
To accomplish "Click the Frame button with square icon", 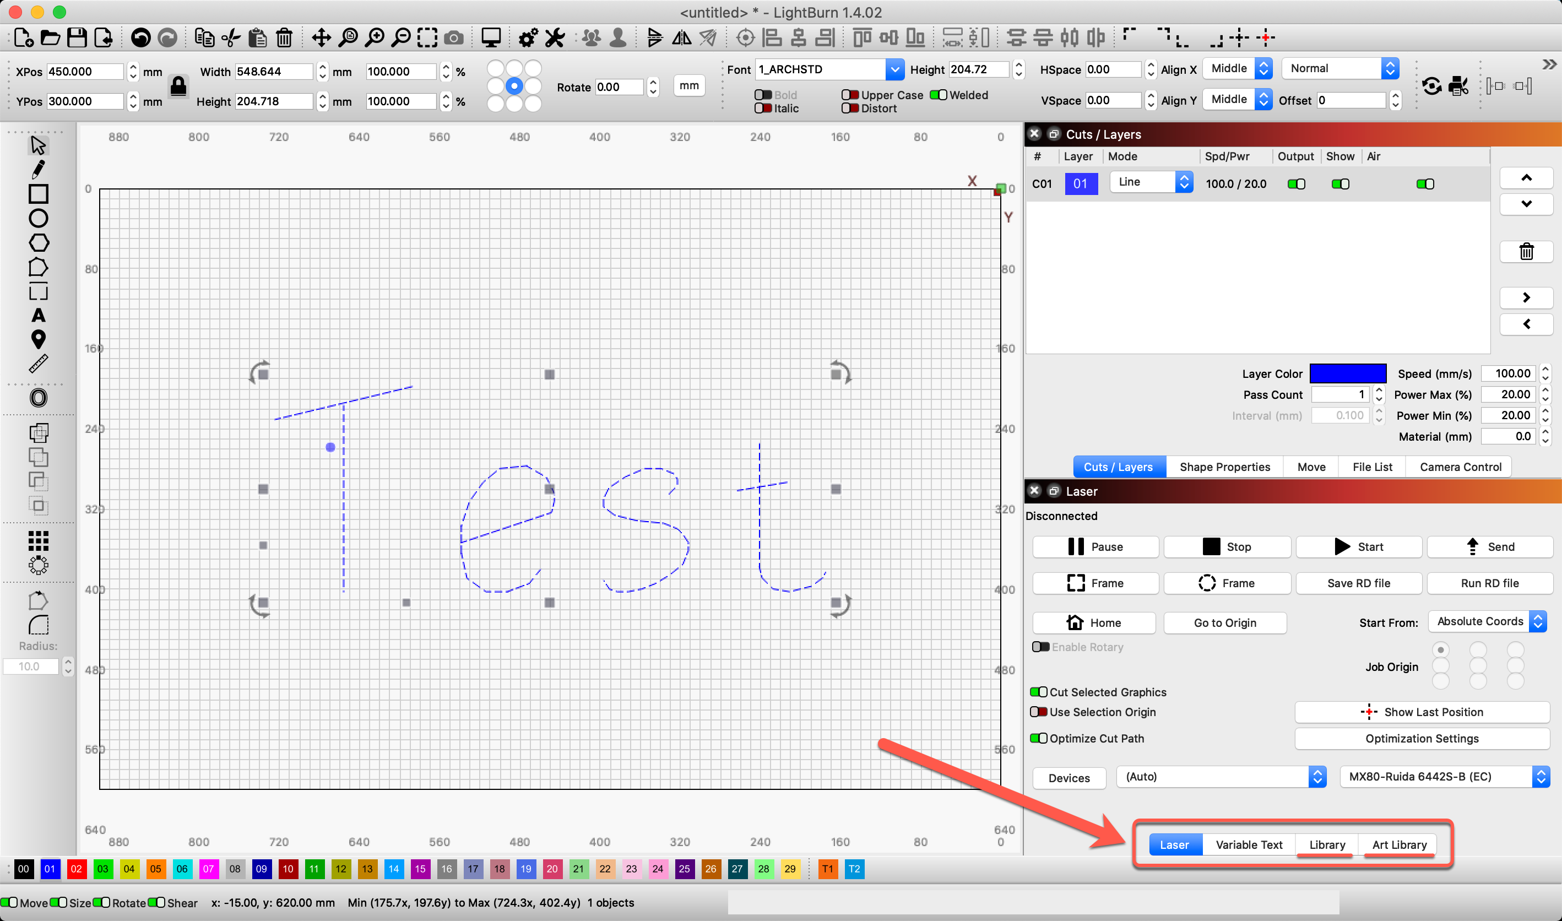I will tap(1095, 583).
